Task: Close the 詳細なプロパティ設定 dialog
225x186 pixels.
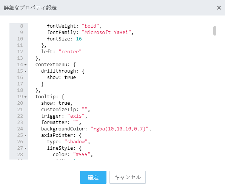Action: (219, 8)
